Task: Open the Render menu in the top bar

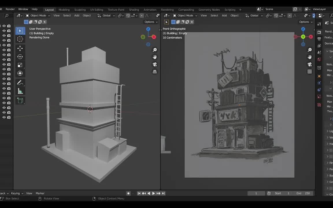Action: pos(10,9)
